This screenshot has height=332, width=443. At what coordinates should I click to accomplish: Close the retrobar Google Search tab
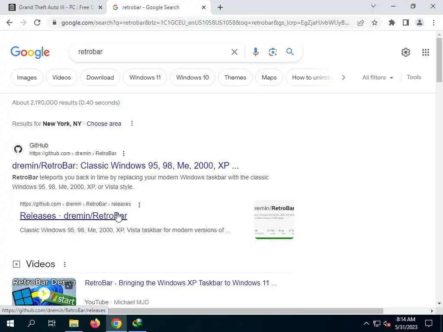[x=204, y=7]
